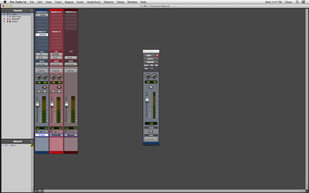Viewport: 309px width, 193px height.
Task: Open the AudioSuite menu
Action: pyautogui.click(x=94, y=2)
